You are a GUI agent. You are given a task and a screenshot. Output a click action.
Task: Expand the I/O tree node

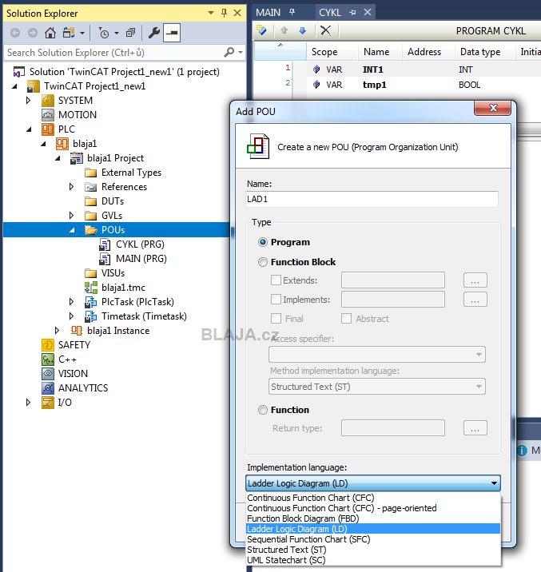coord(29,403)
